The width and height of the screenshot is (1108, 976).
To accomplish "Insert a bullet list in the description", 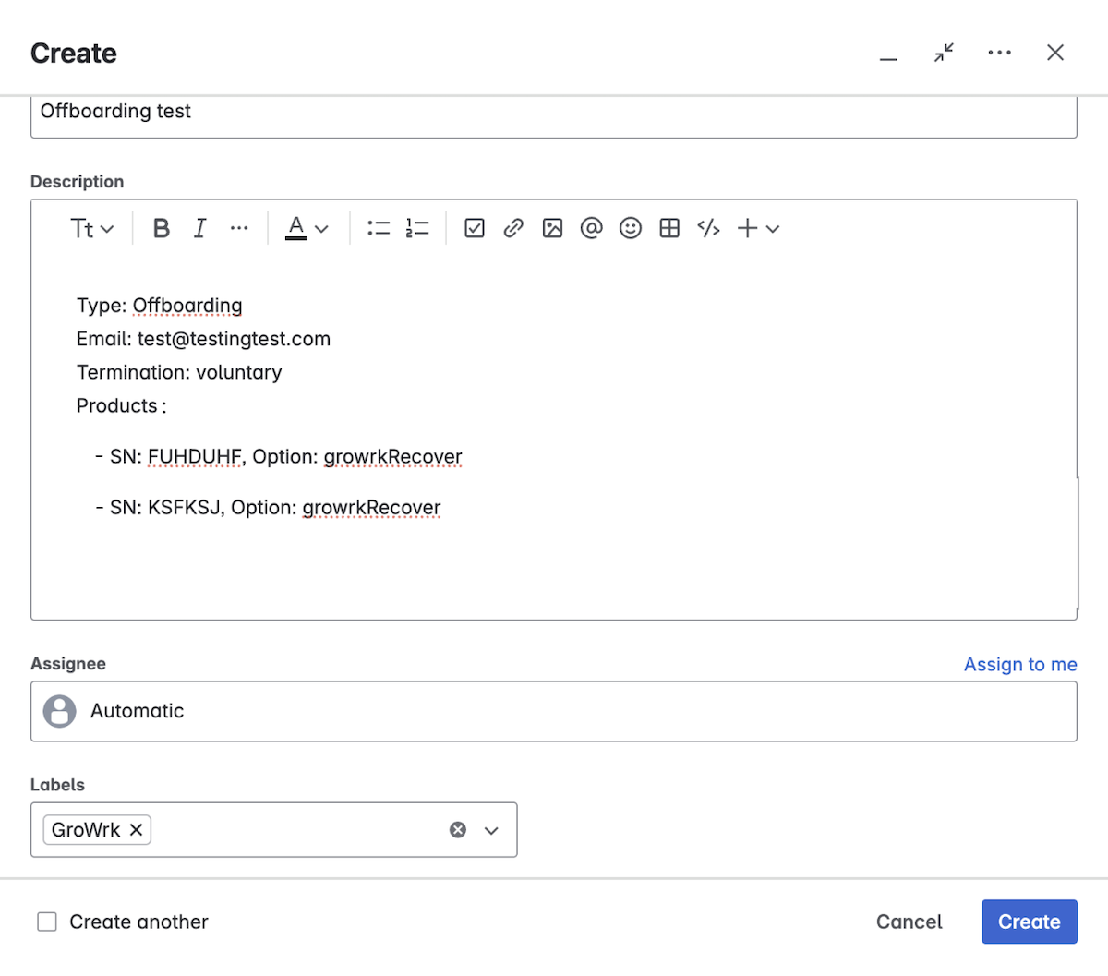I will click(379, 228).
